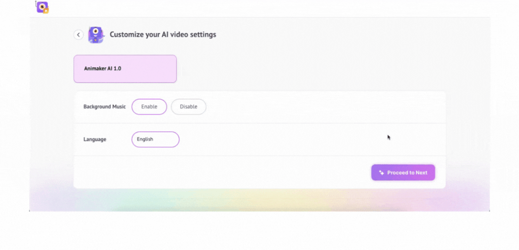Click the 'Customize your AI video settings' heading
519x250 pixels.
[163, 34]
